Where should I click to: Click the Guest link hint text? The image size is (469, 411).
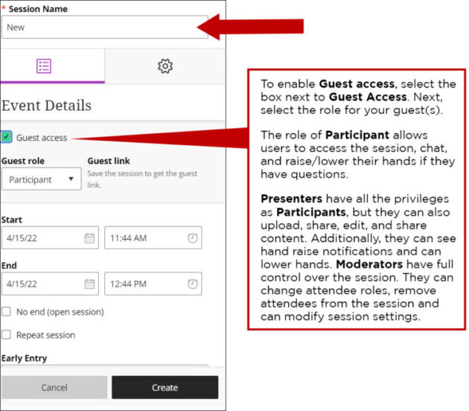[142, 179]
